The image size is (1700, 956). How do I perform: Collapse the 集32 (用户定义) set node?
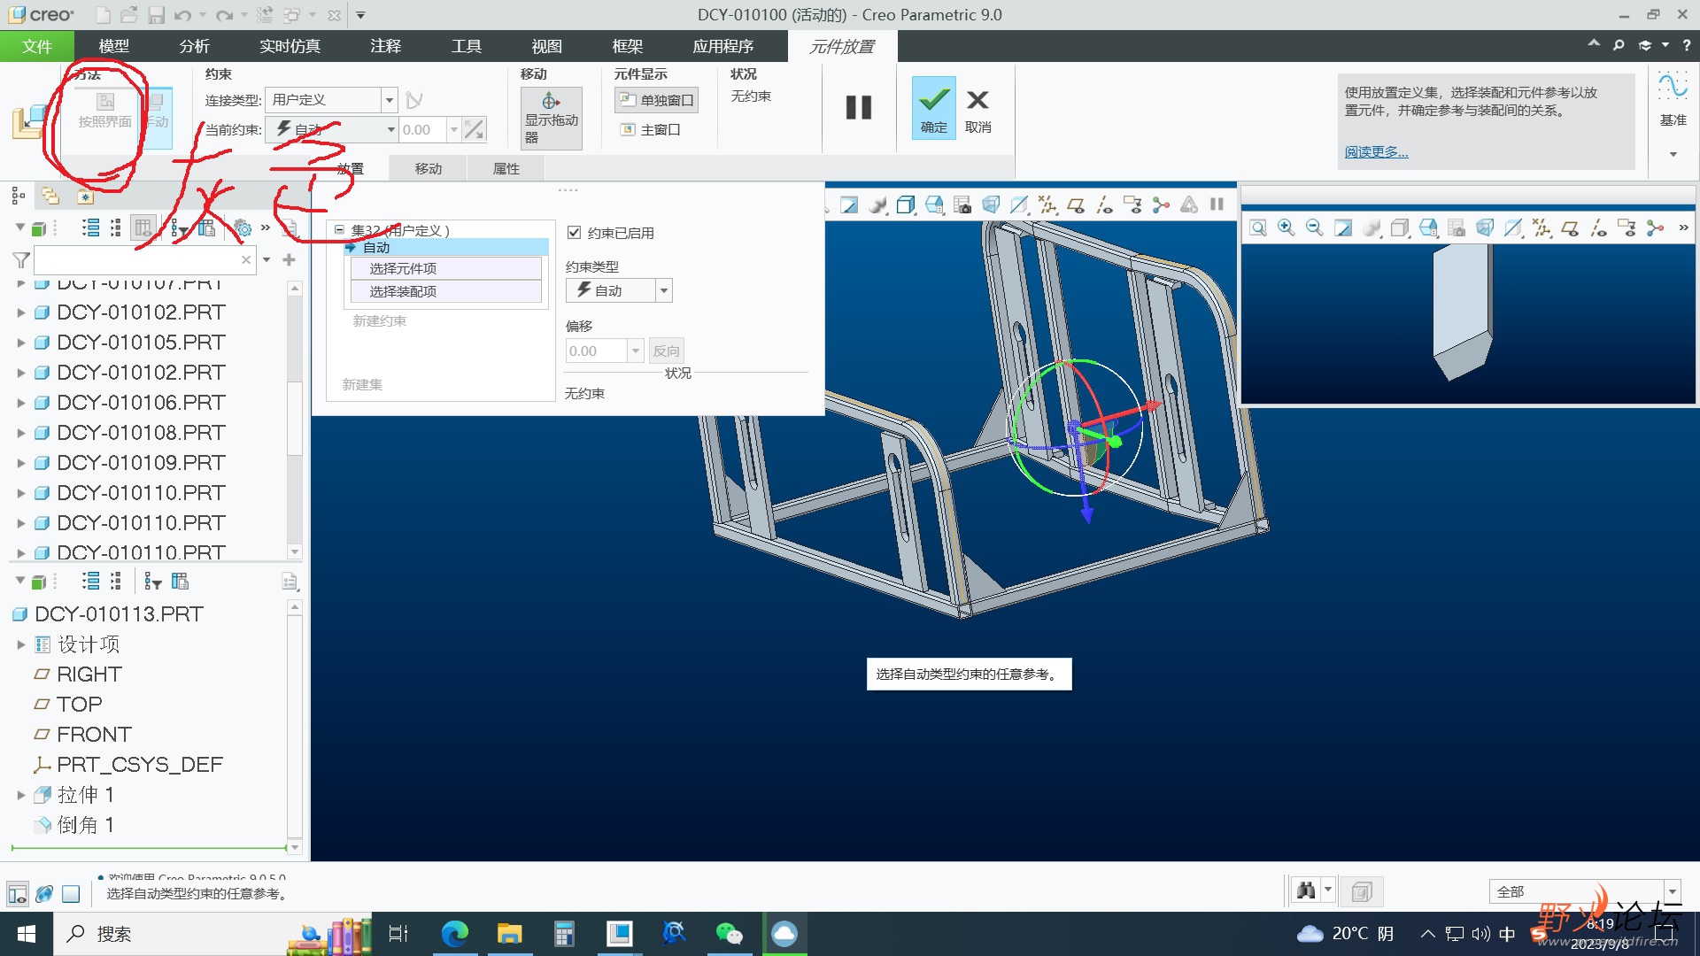click(339, 230)
